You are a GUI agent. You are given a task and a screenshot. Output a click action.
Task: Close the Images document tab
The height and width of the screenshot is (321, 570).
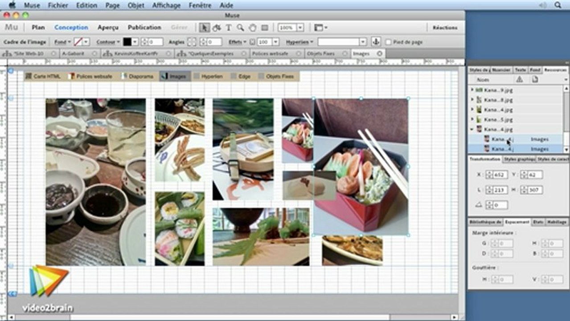[380, 53]
